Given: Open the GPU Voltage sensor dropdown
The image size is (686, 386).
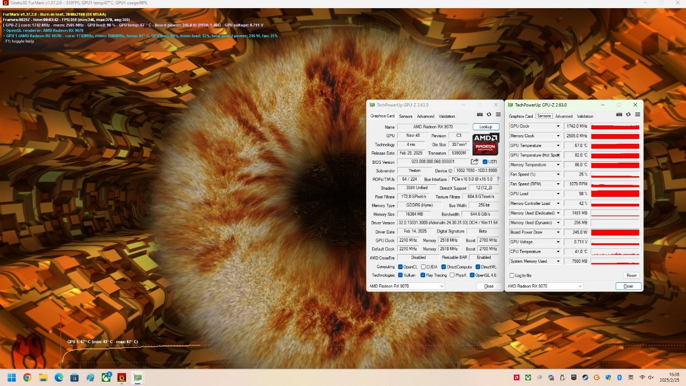Looking at the screenshot, I should click(x=558, y=242).
